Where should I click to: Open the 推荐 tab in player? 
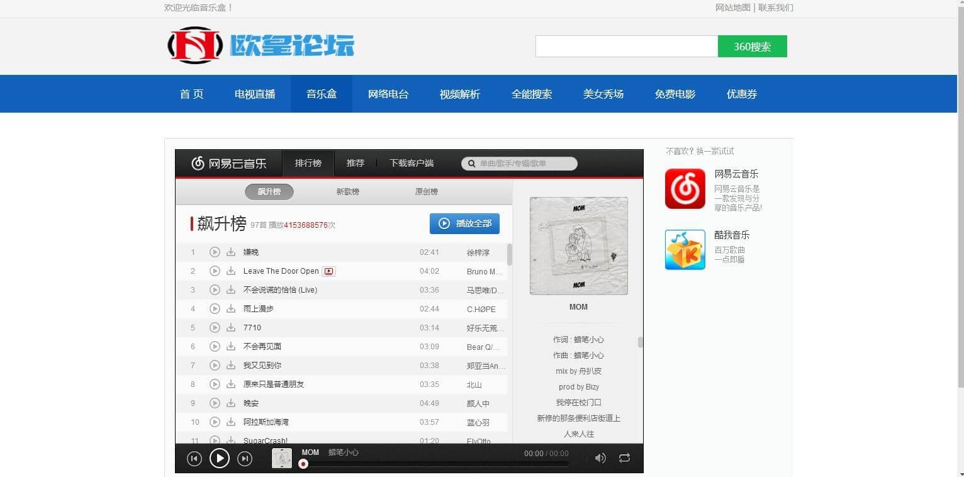click(x=356, y=164)
